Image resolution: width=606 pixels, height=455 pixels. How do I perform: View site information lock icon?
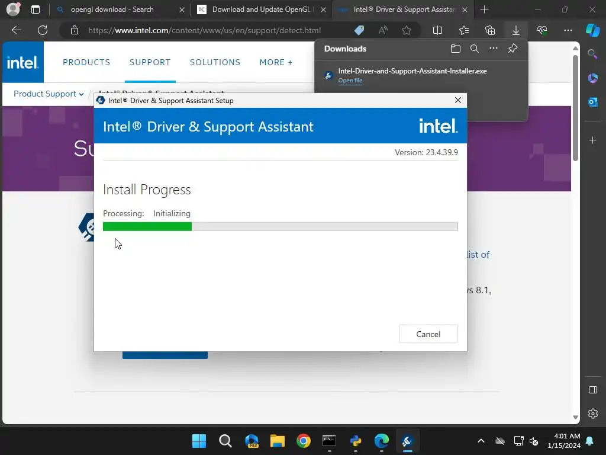point(75,30)
